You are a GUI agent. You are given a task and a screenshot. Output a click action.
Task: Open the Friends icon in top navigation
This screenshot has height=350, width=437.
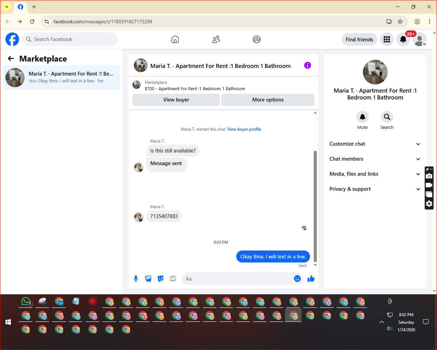(x=216, y=39)
